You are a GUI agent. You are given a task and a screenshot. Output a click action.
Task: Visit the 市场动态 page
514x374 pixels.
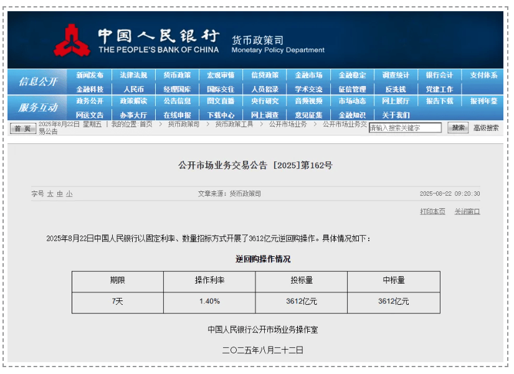352,101
